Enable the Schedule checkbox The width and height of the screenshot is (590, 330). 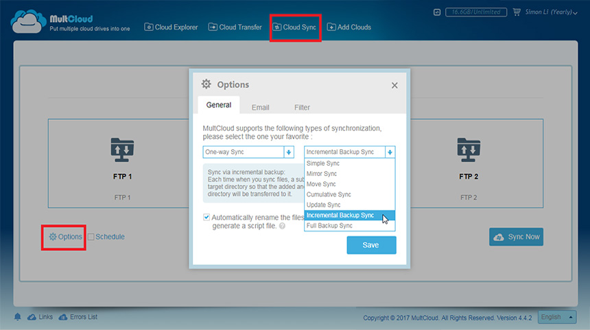(x=91, y=237)
